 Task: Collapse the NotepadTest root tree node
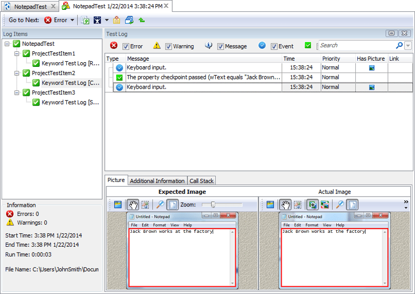tap(7, 44)
